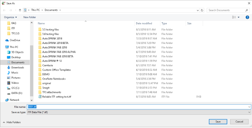Click the Save button

tap(218, 122)
